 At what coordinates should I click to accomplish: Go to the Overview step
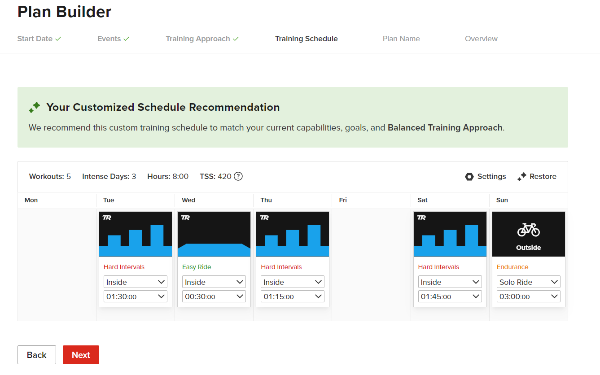[x=481, y=39]
